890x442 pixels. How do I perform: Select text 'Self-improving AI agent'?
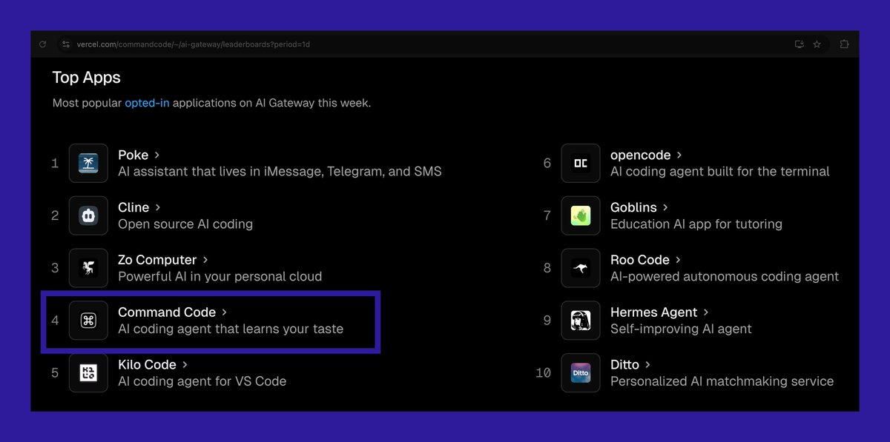click(681, 329)
